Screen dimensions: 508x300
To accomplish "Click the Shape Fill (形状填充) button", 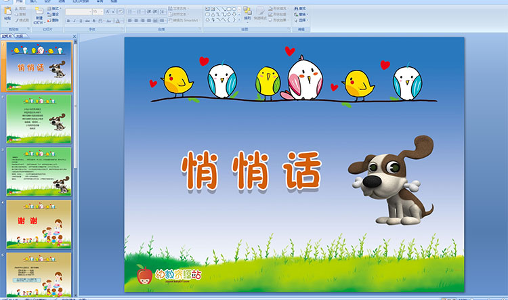I will pyautogui.click(x=276, y=8).
